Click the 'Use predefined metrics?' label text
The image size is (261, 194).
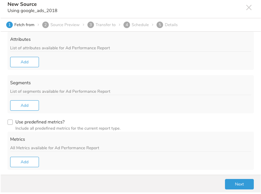(40, 122)
